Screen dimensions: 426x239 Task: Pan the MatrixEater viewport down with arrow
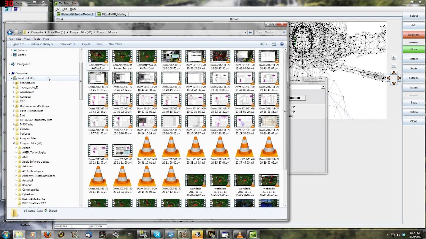point(394,83)
